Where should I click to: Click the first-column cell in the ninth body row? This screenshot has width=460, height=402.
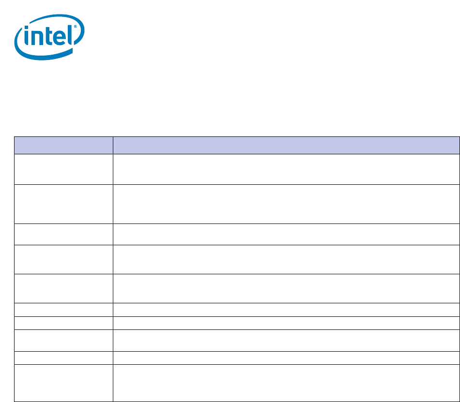pyautogui.click(x=63, y=357)
